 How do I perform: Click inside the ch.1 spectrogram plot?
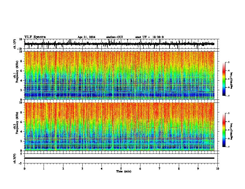(119, 75)
